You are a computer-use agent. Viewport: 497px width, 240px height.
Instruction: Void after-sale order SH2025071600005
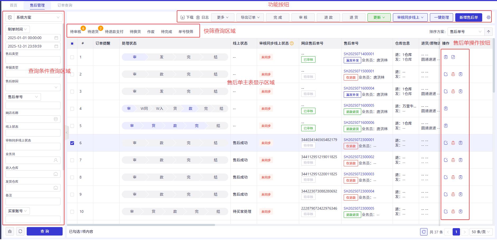[446, 109]
